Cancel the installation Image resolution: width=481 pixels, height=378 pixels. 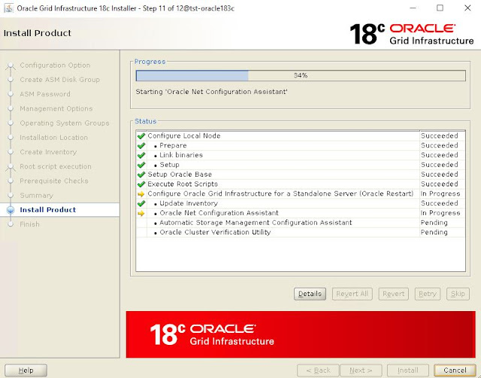pos(455,370)
